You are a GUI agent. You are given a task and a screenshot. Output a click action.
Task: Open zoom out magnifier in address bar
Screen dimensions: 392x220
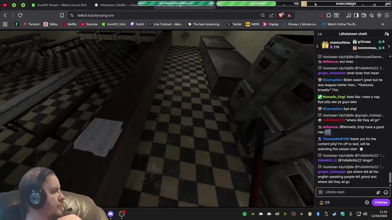pos(263,15)
